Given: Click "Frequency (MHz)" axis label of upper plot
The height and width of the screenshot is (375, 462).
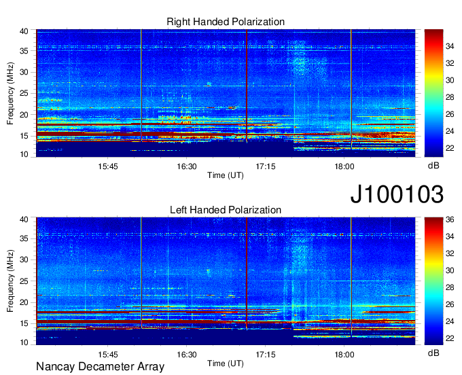Looking at the screenshot, I should click(10, 93).
